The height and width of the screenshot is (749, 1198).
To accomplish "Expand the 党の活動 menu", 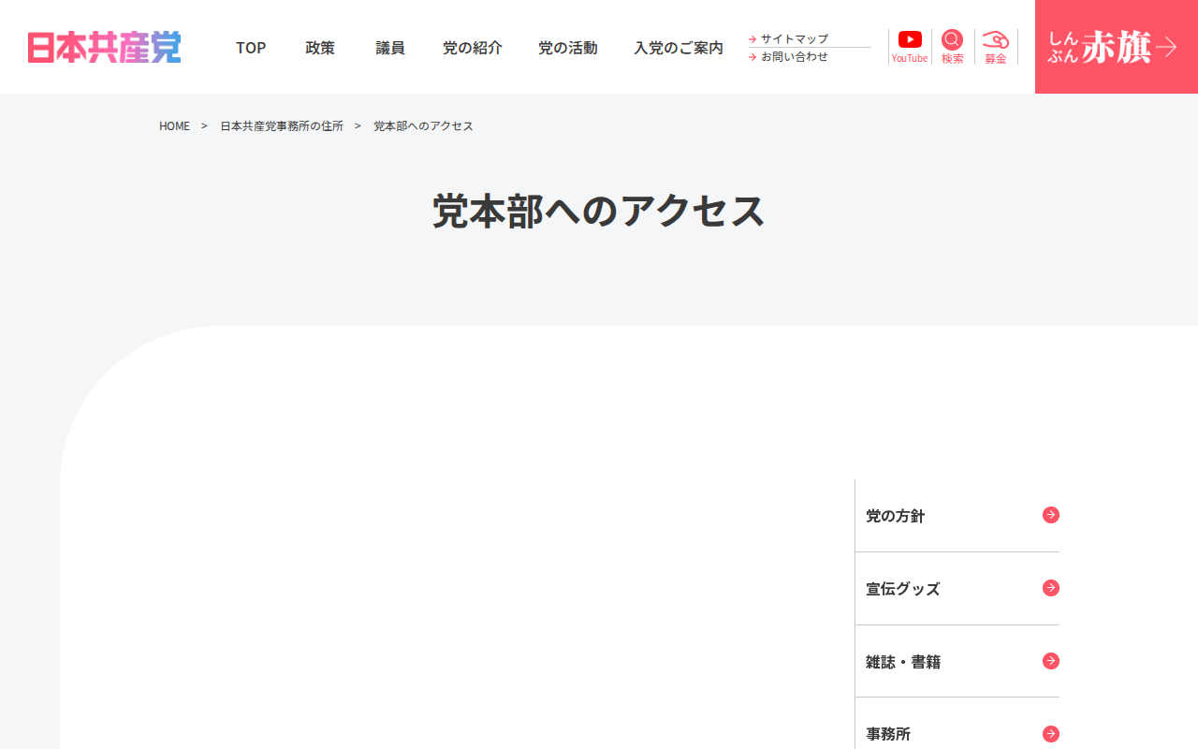I will 568,47.
